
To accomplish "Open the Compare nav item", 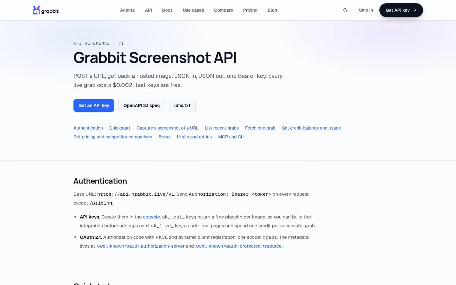I will coord(224,10).
